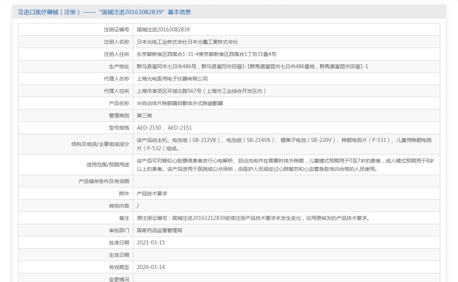The width and height of the screenshot is (458, 282).
Task: Select model values AED-2150、AED-2151
Action: click(x=164, y=128)
